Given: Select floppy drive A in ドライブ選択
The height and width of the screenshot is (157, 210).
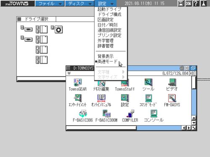Looking at the screenshot, I should coord(26,28).
